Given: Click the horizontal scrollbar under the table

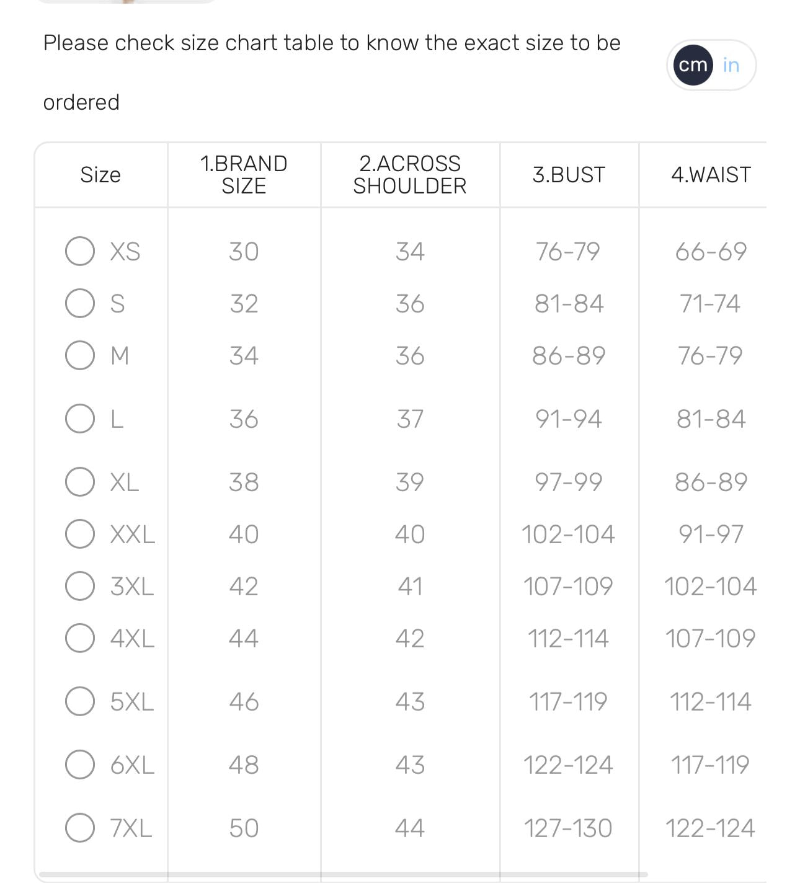Looking at the screenshot, I should point(344,874).
